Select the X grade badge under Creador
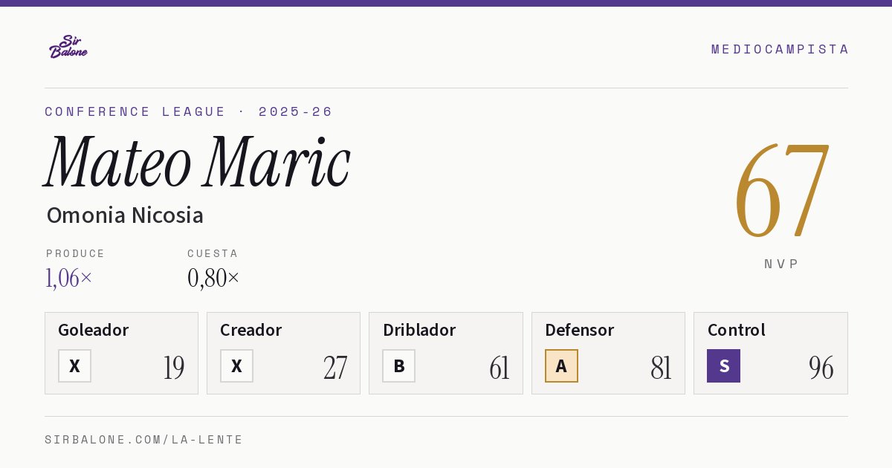 pyautogui.click(x=236, y=365)
